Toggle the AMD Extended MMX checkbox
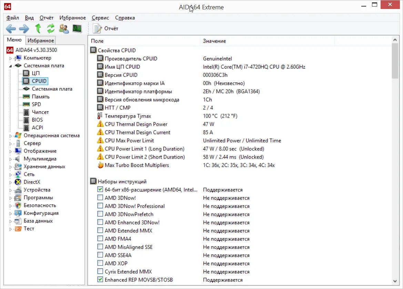Image resolution: width=403 pixels, height=289 pixels. [x=100, y=230]
